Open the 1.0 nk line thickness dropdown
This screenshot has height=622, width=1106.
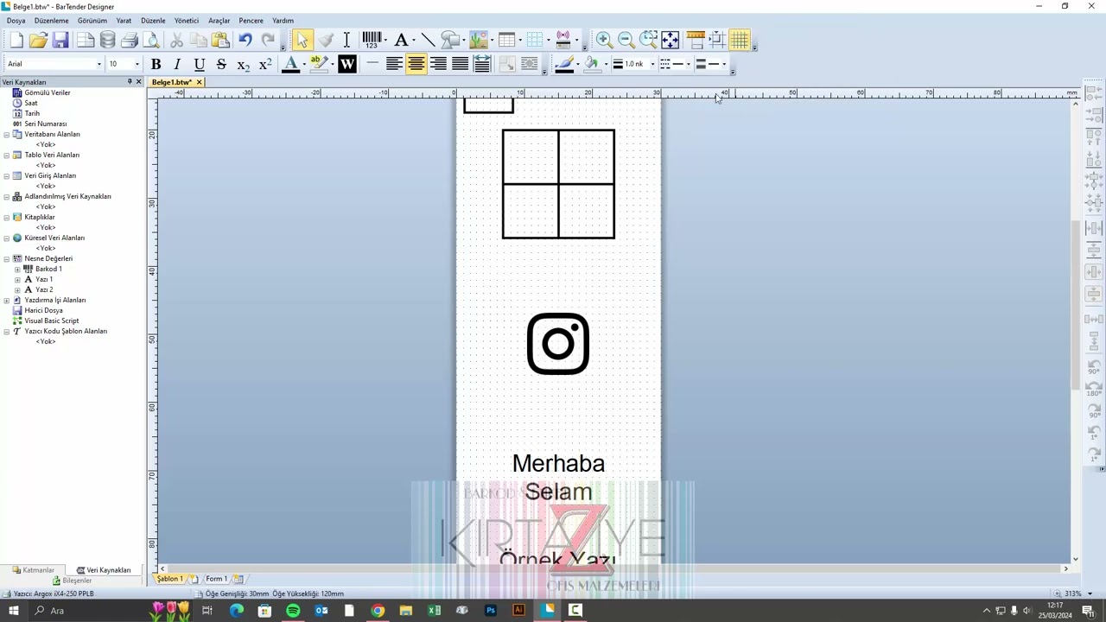pos(652,64)
